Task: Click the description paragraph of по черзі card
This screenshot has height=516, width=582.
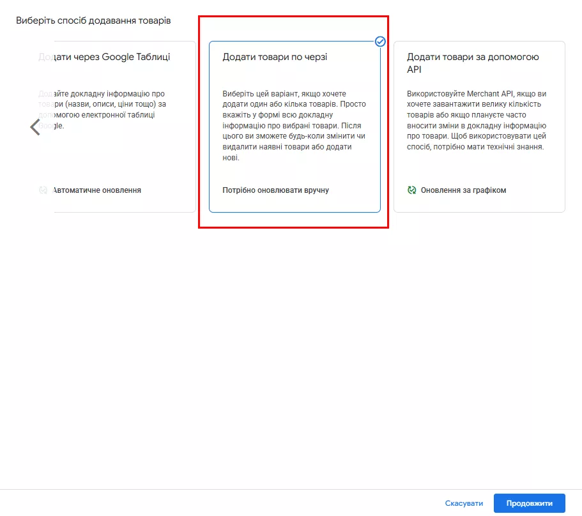Action: (294, 125)
